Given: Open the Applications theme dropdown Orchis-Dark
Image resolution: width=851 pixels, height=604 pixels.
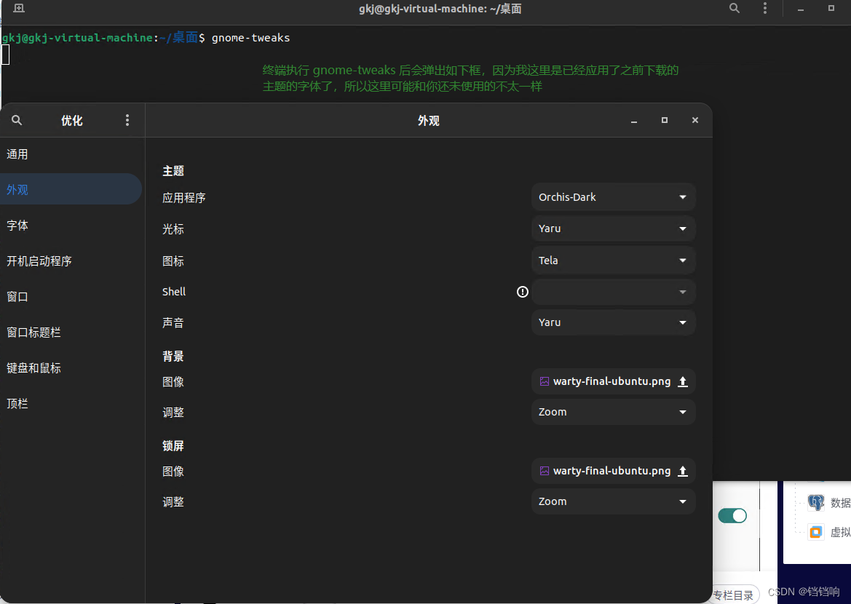Looking at the screenshot, I should coord(613,197).
